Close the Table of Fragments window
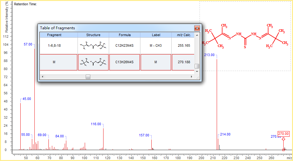The height and width of the screenshot is (161, 293). tap(197, 28)
